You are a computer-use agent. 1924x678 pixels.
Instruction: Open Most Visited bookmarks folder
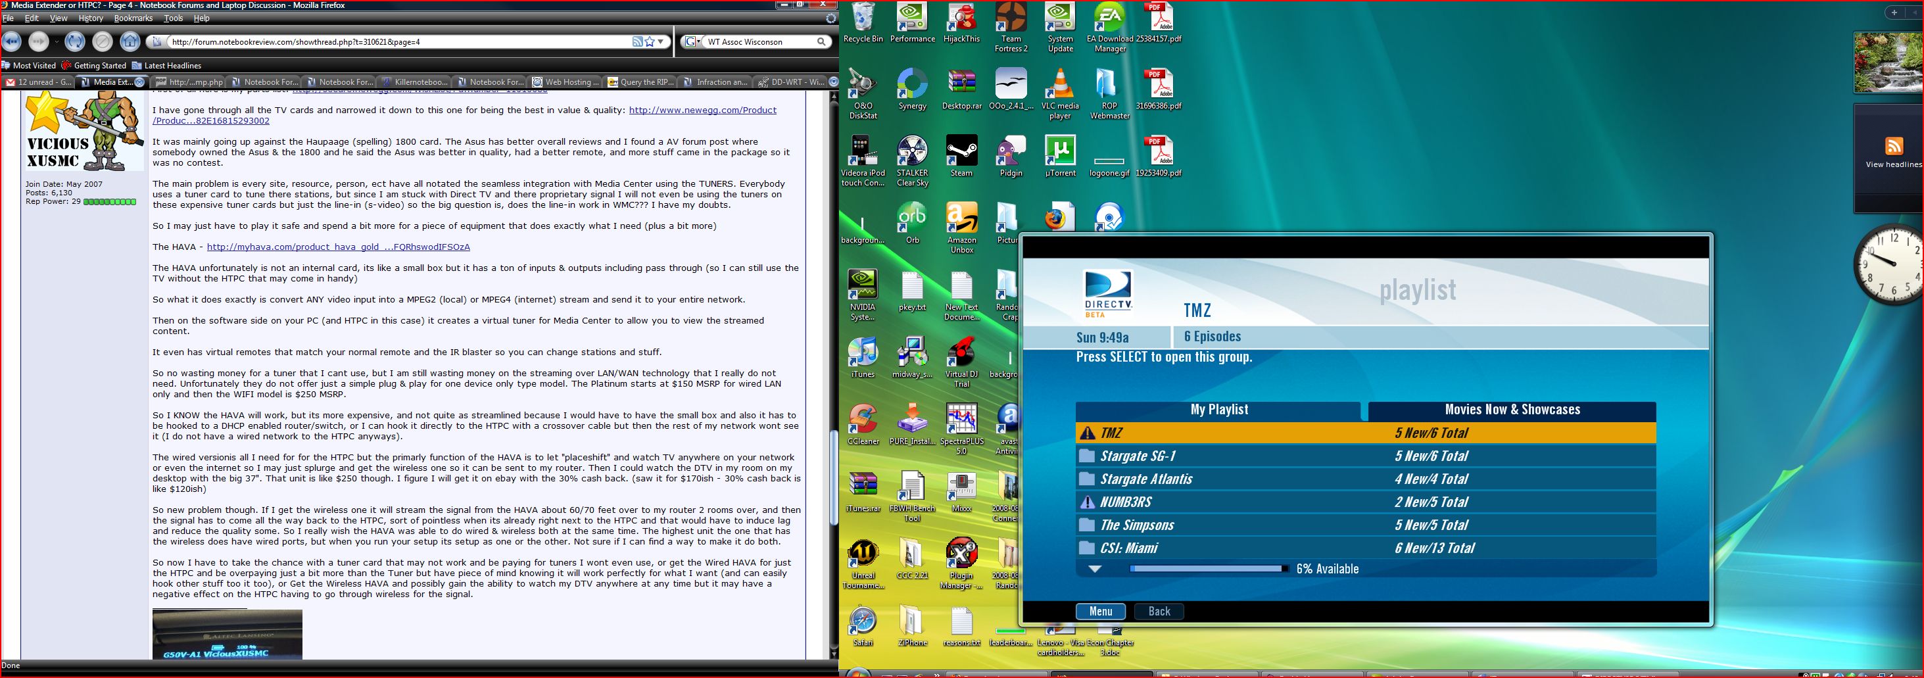29,66
